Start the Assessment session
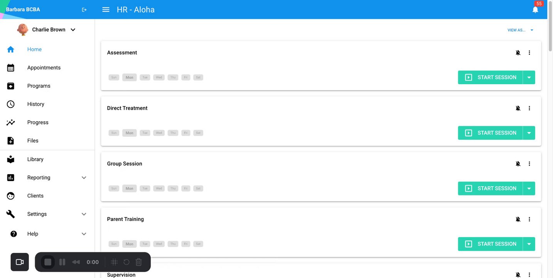553x278 pixels. pyautogui.click(x=490, y=77)
